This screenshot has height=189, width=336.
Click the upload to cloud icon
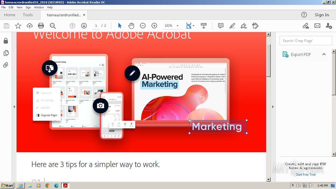[x=30, y=26]
